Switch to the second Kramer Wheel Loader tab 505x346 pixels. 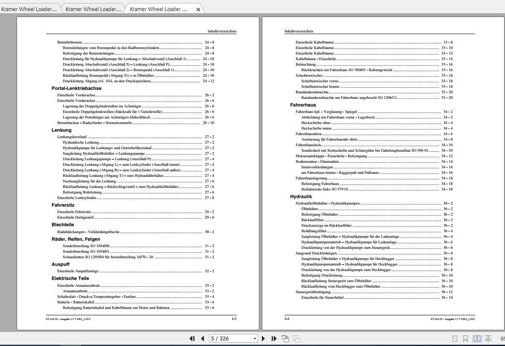(93, 9)
